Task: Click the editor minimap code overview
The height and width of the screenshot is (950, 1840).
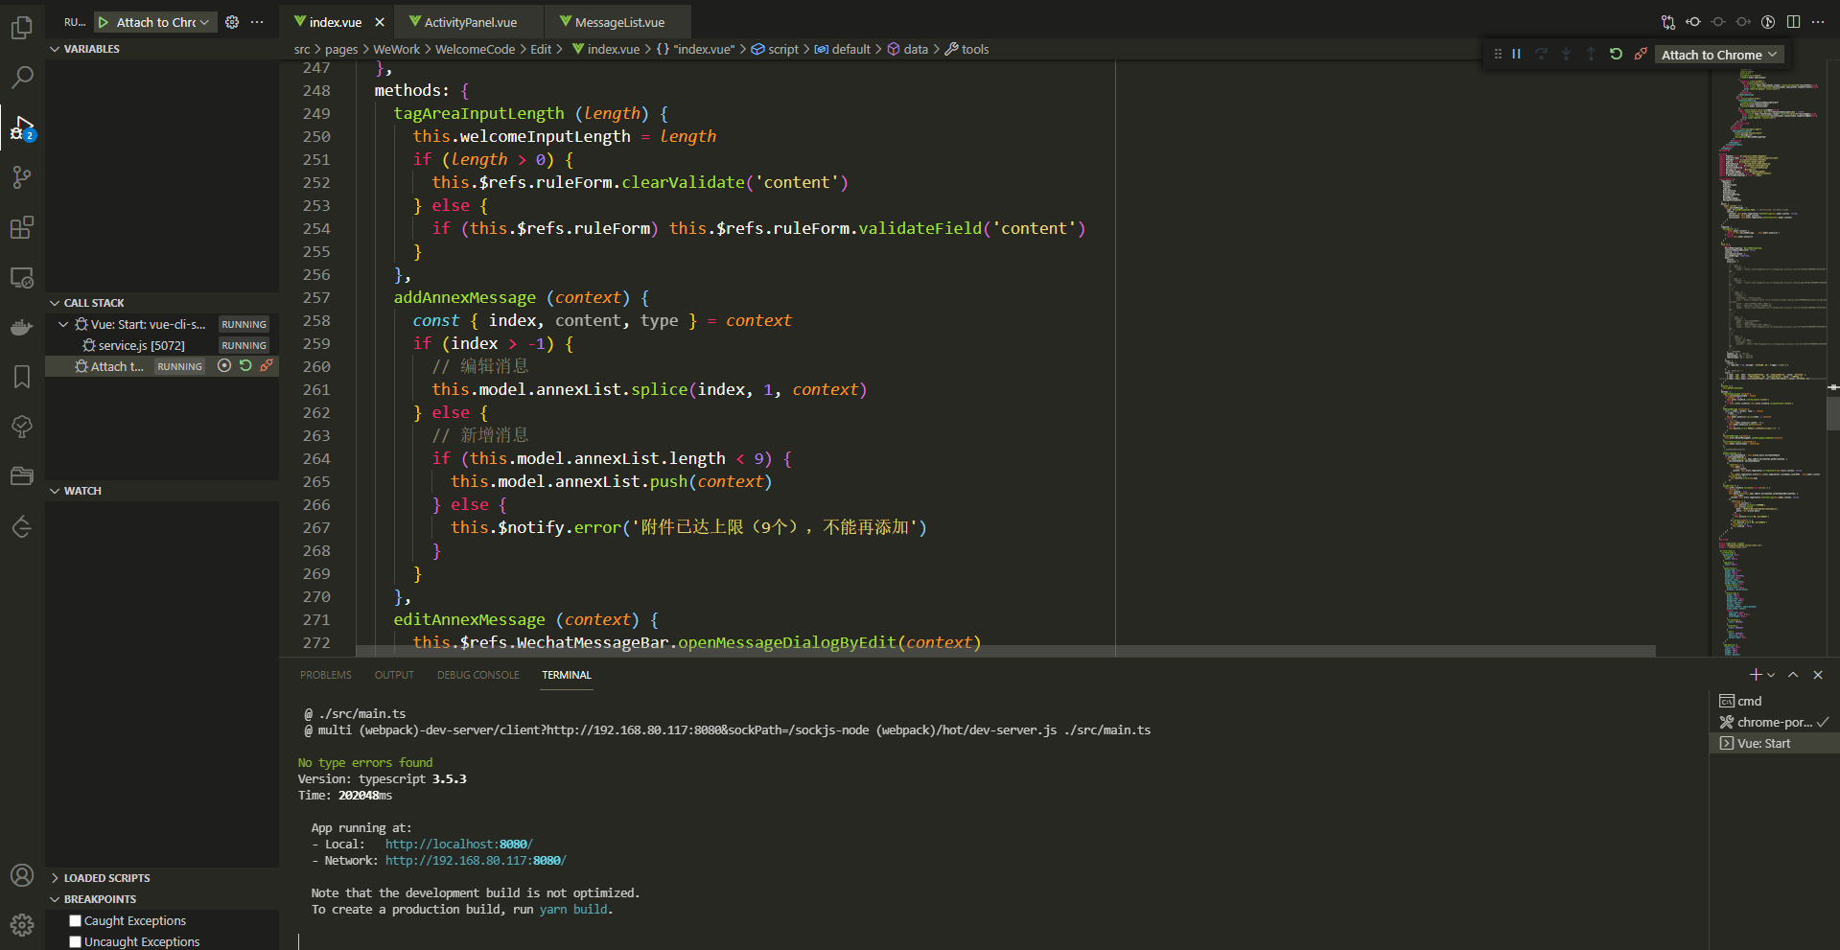Action: click(x=1767, y=364)
